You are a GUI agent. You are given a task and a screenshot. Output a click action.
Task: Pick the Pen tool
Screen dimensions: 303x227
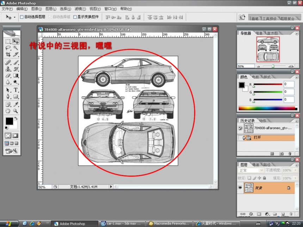click(x=8, y=96)
